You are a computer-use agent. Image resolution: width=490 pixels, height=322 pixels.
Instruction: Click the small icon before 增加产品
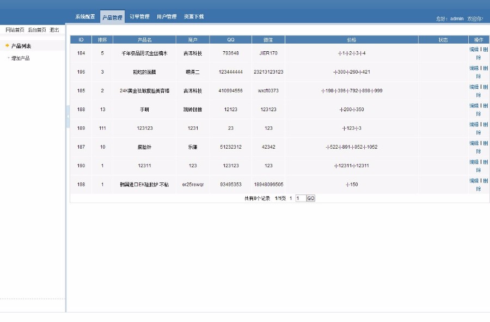click(x=10, y=57)
